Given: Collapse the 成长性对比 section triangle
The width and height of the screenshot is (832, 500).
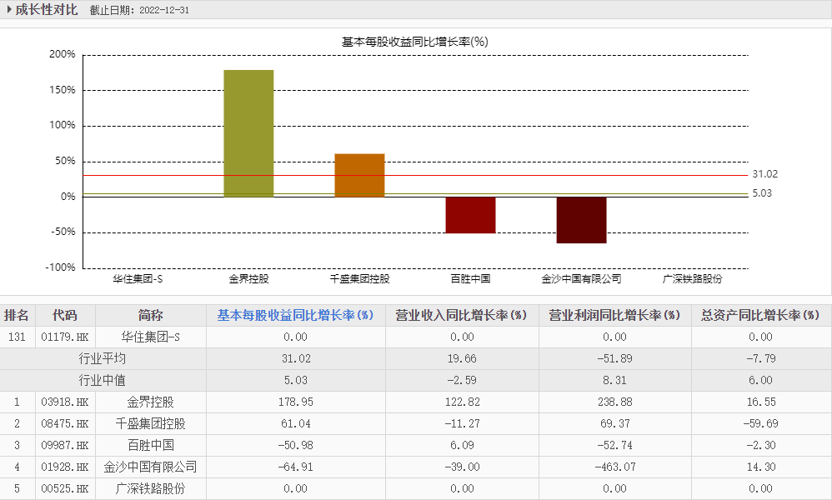Looking at the screenshot, I should click(9, 9).
